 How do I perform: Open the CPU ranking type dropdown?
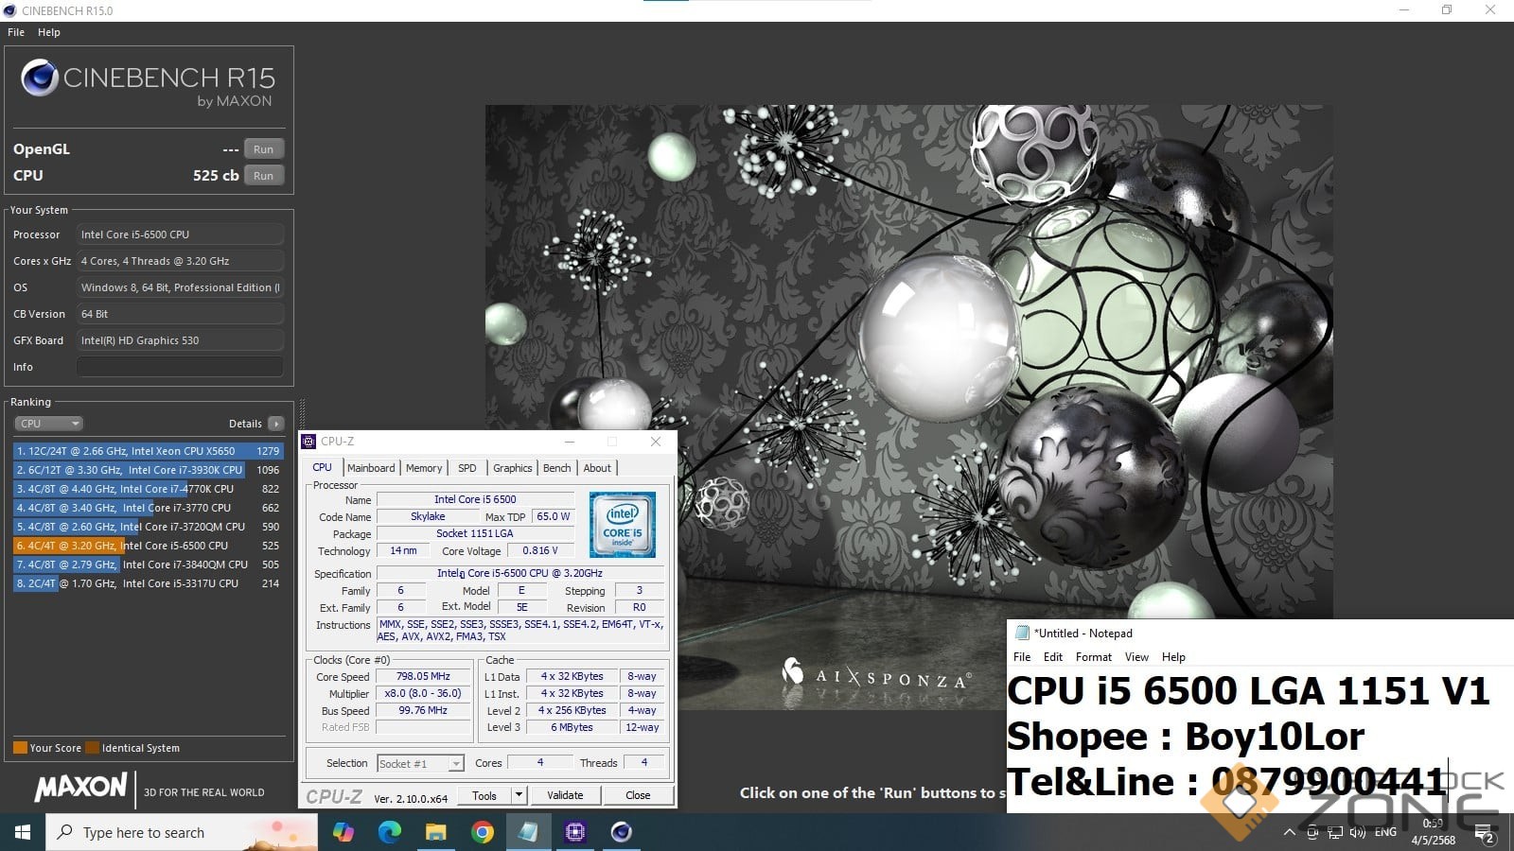coord(49,424)
